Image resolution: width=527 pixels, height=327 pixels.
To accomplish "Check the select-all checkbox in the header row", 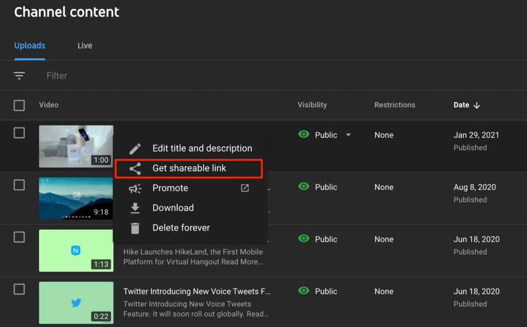I will click(19, 105).
